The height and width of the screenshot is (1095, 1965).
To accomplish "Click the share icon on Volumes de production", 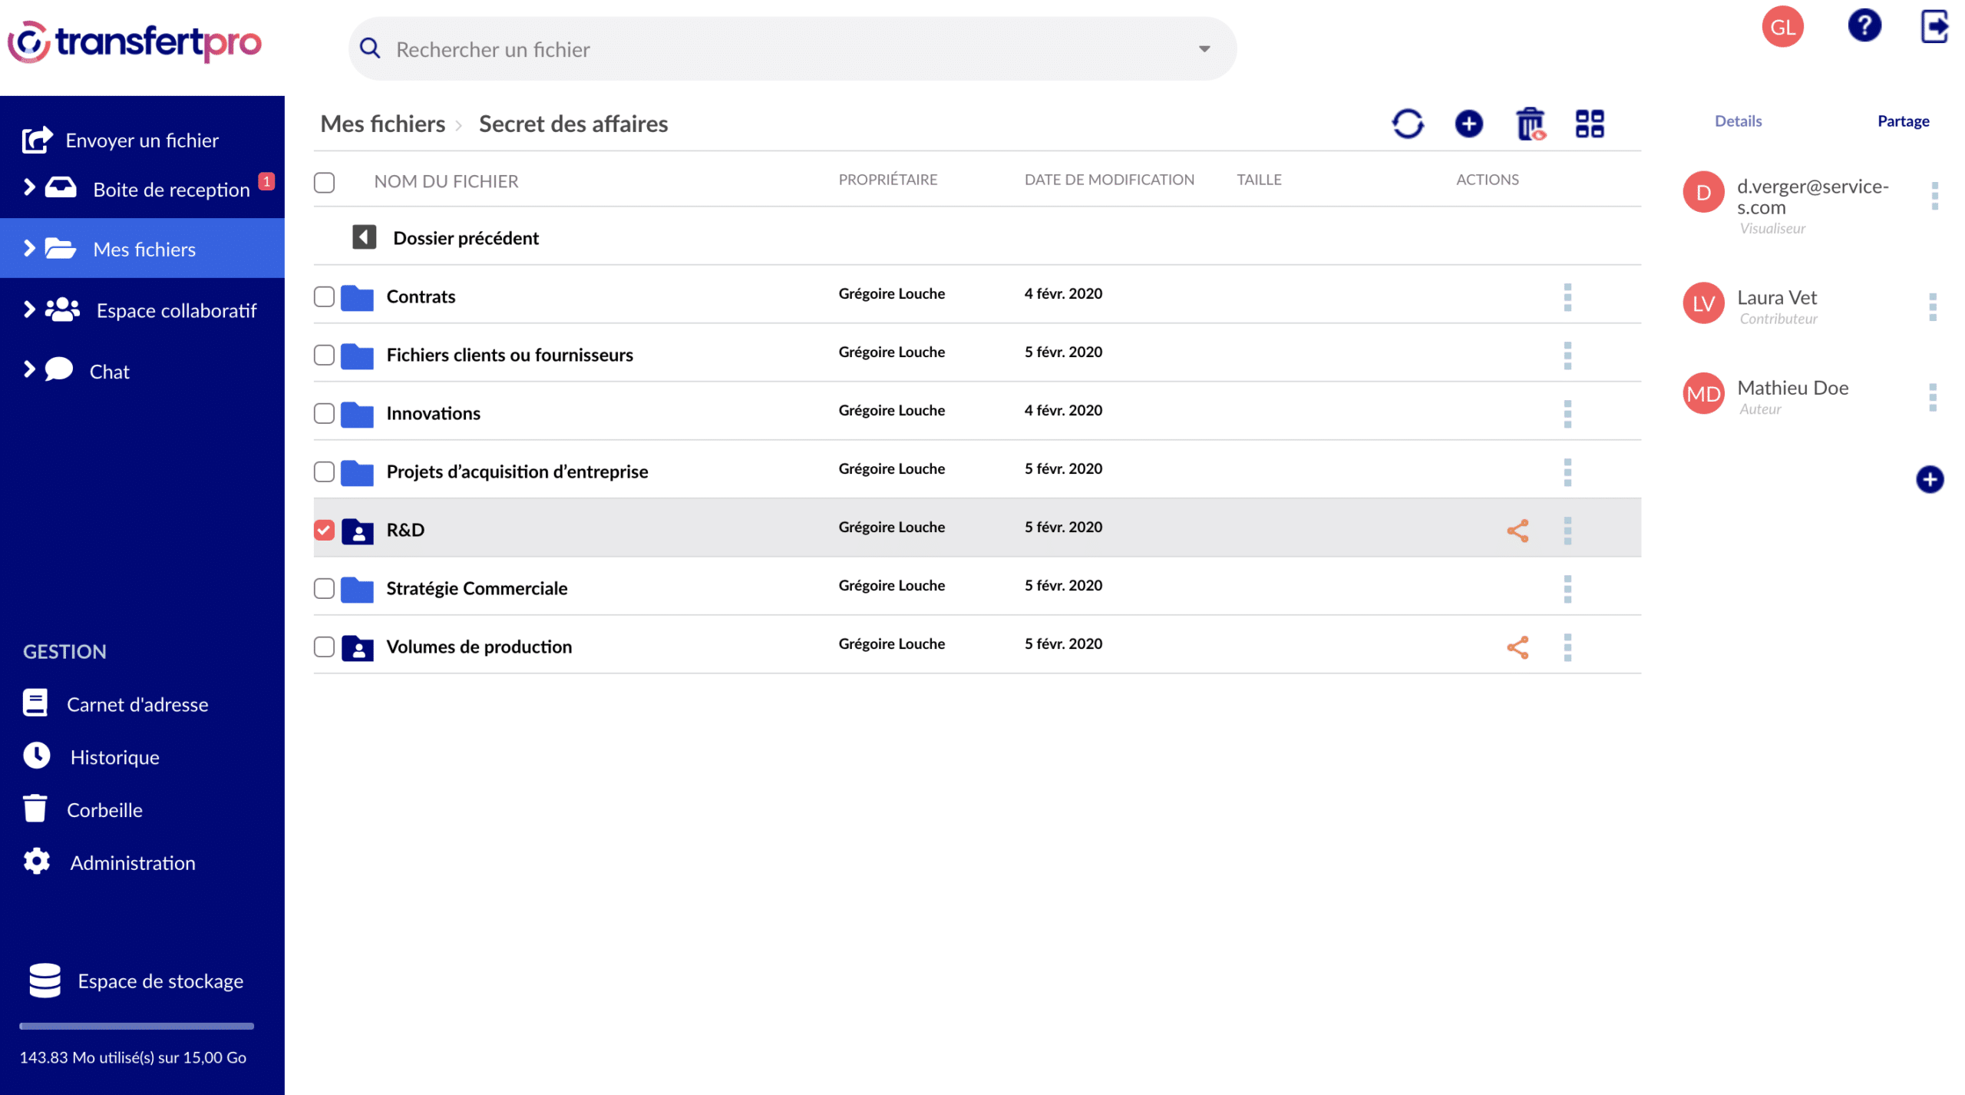I will click(1518, 647).
